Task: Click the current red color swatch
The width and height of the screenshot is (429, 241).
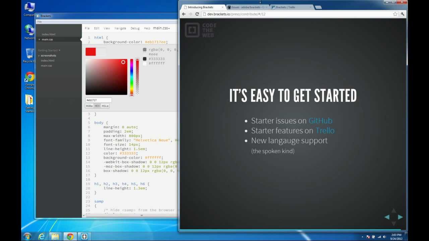Action: click(x=90, y=52)
